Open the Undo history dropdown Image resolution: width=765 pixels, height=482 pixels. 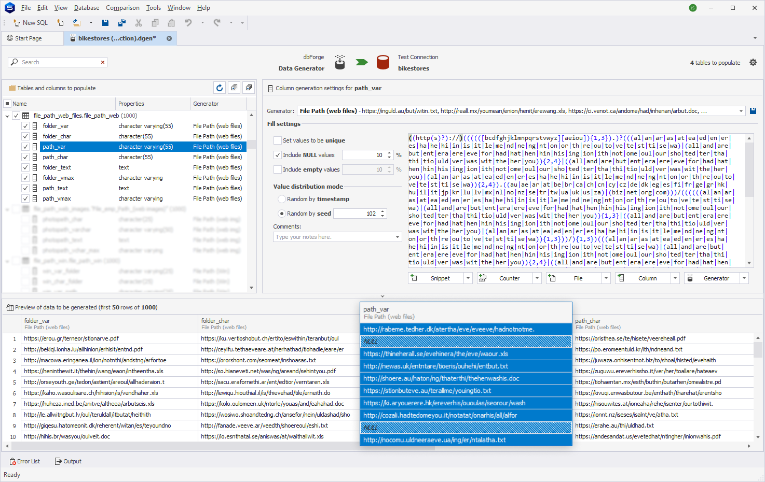coord(202,23)
